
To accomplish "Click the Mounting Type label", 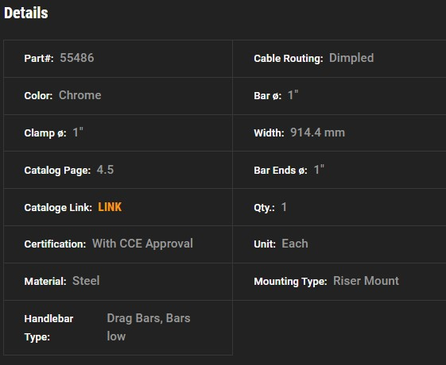I will (x=290, y=281).
